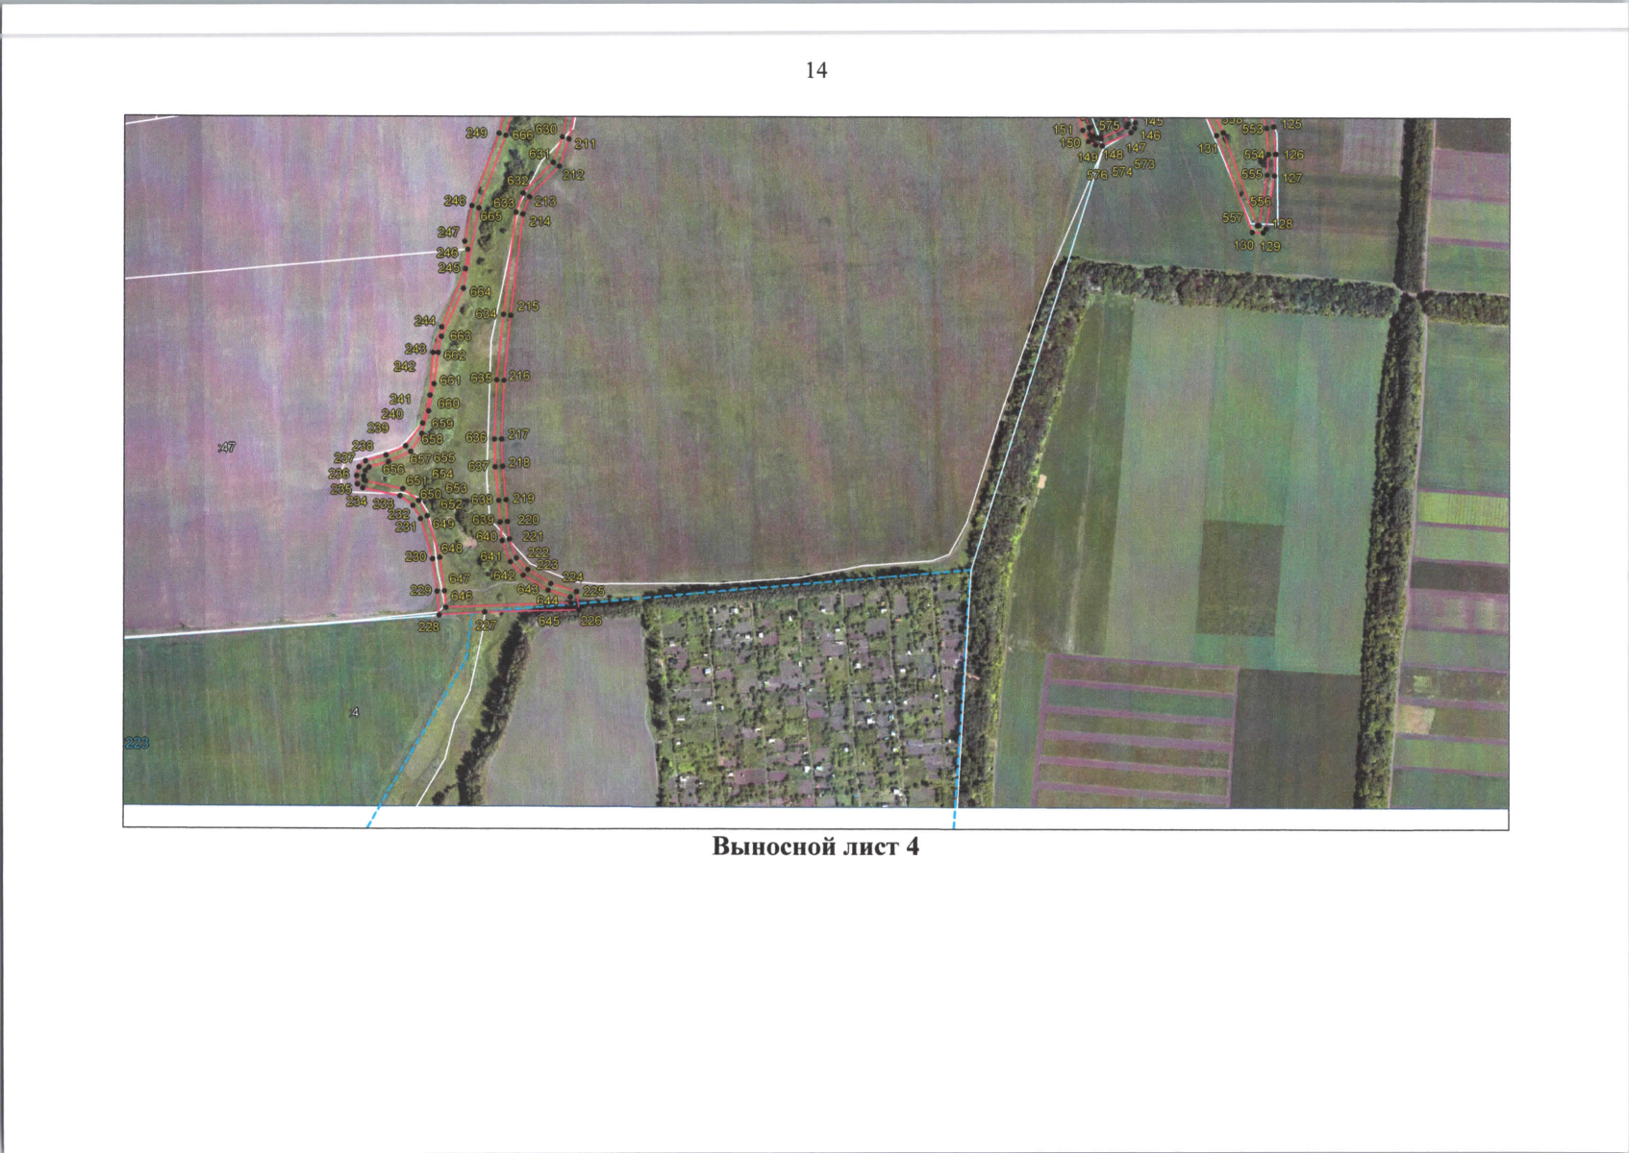Click point label 126 on the map
This screenshot has width=1629, height=1153.
click(1293, 155)
